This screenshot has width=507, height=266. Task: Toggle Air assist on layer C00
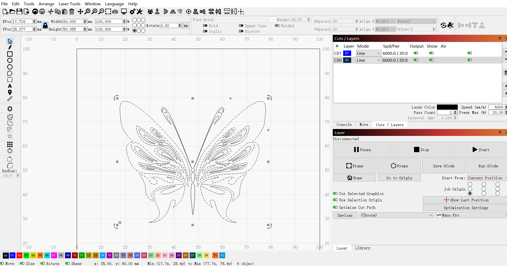click(x=469, y=60)
